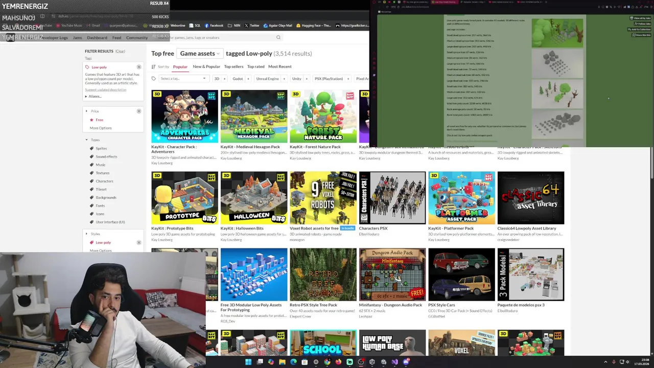Click the search magnifier icon on itch.io

[x=278, y=37]
